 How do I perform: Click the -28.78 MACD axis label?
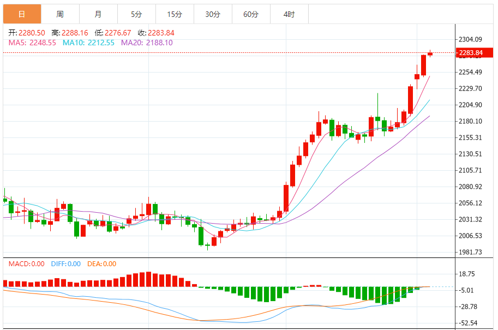coord(467,307)
